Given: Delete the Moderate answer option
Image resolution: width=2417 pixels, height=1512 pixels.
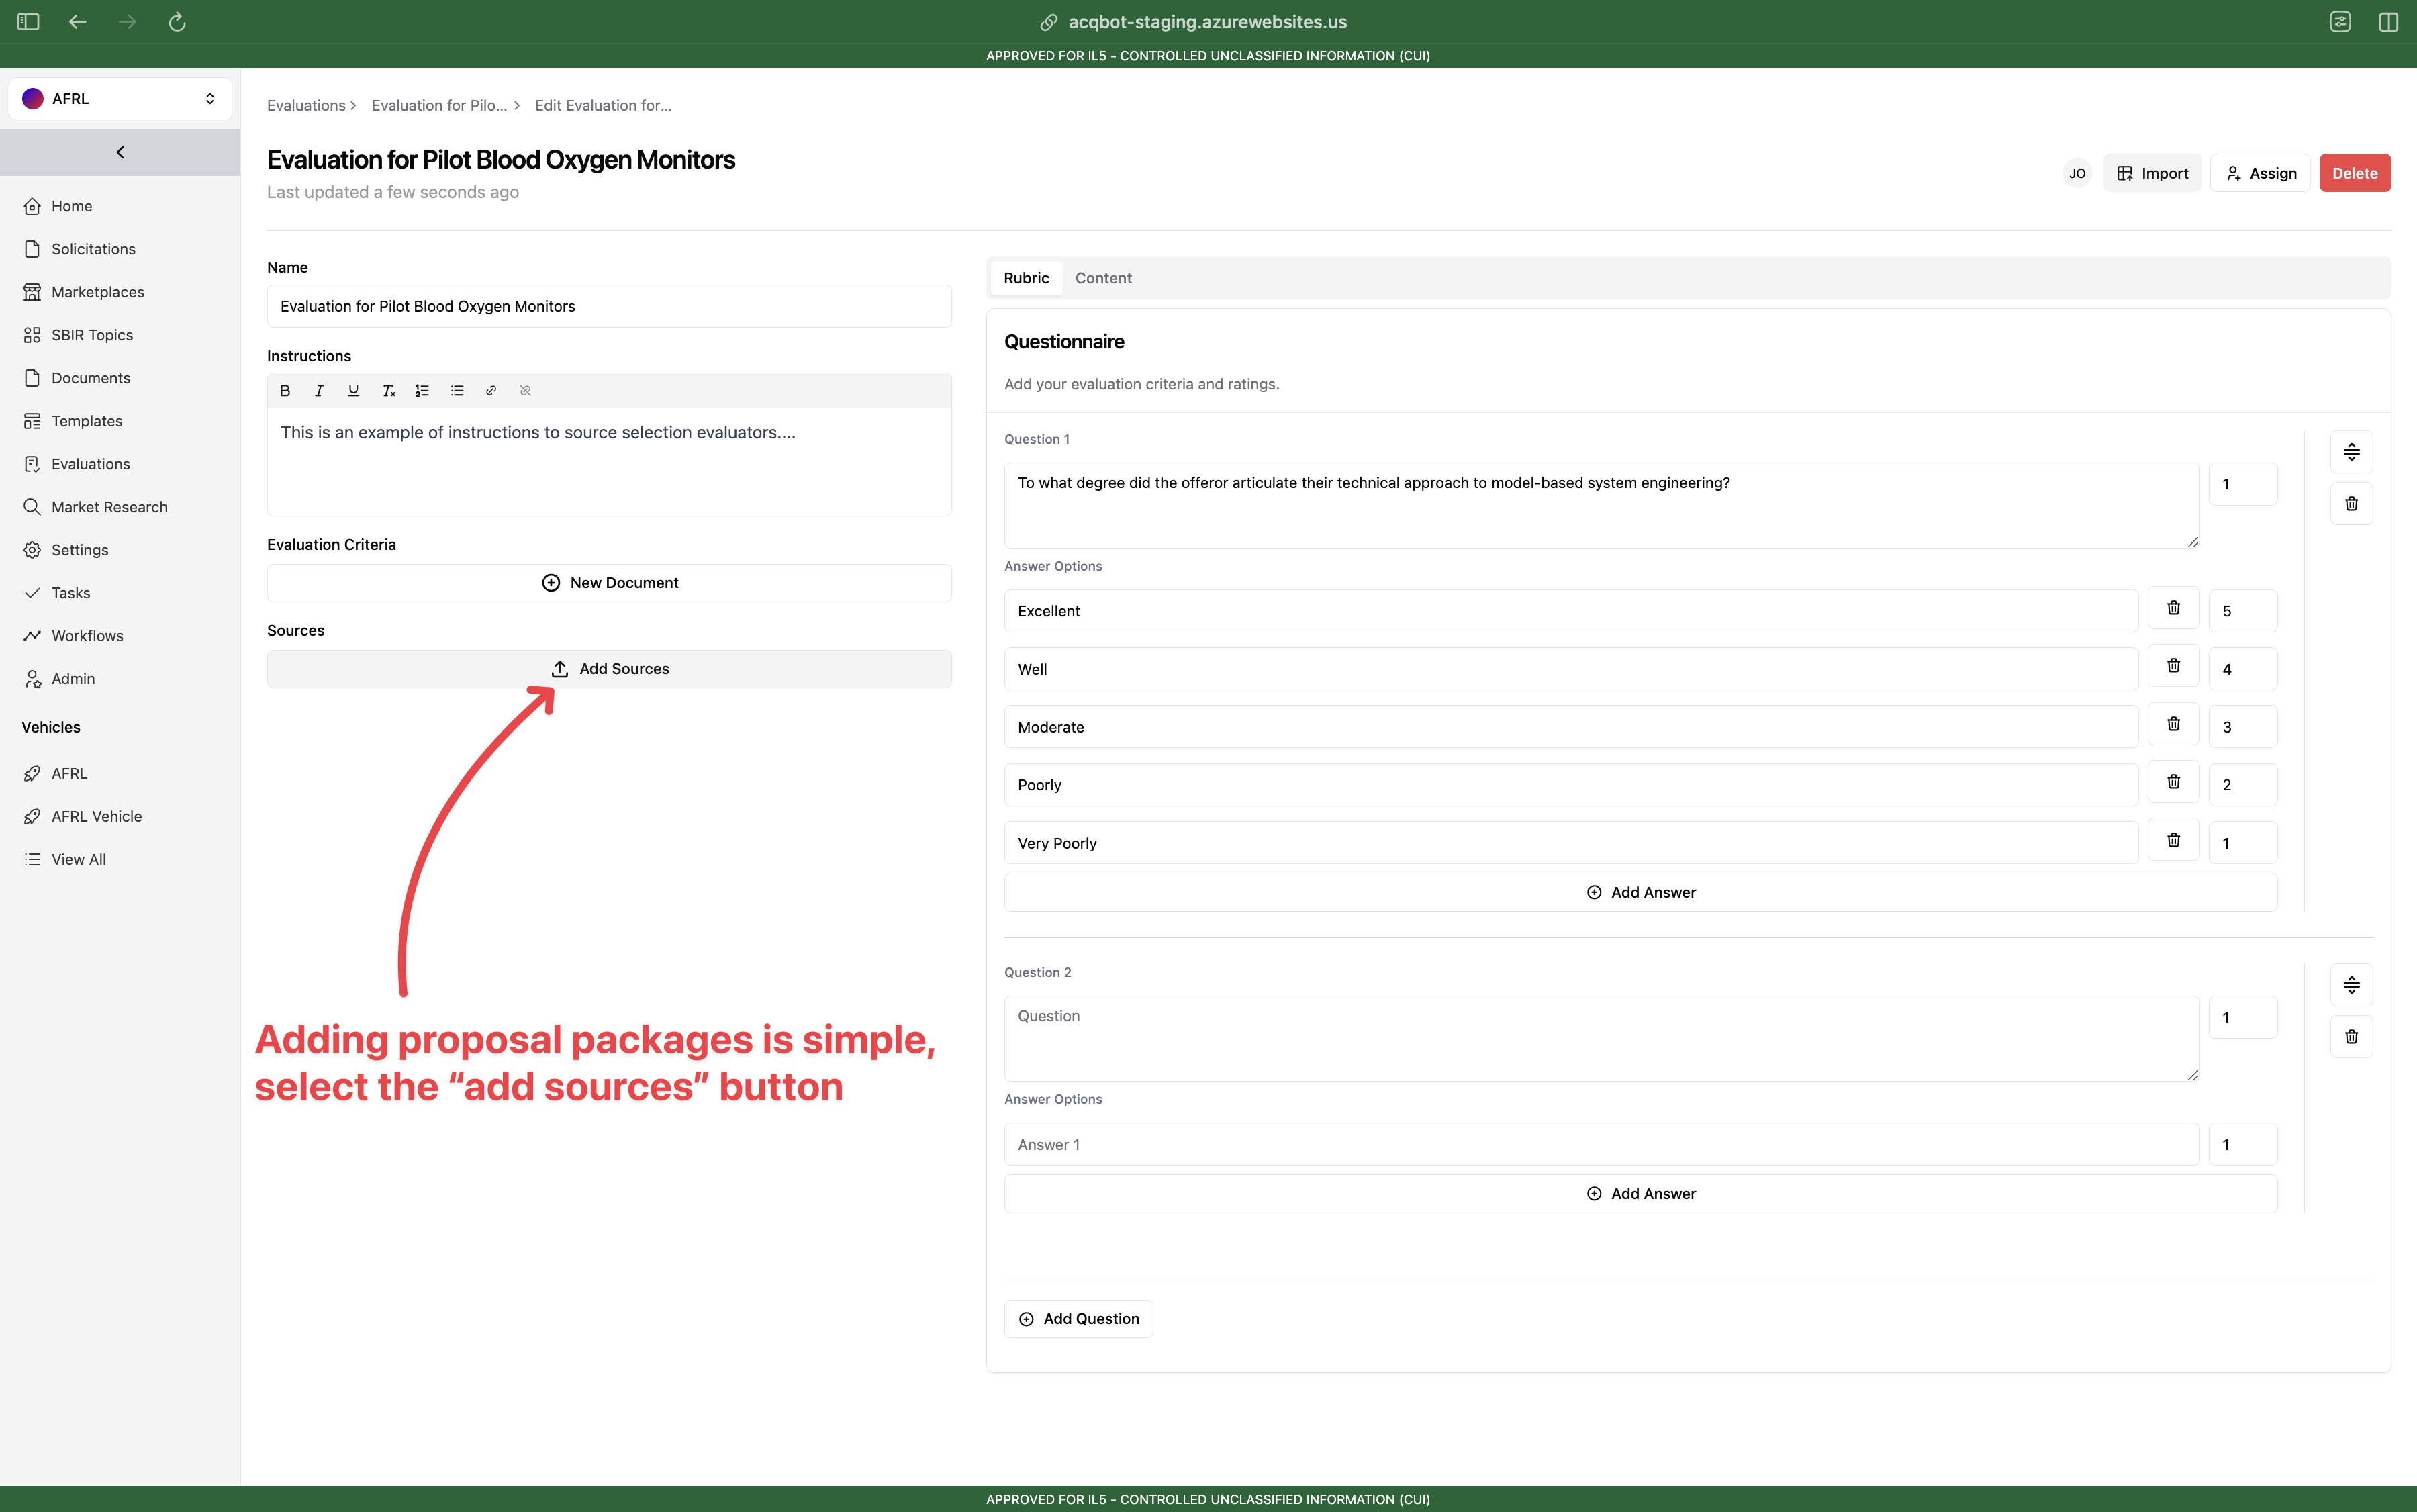Looking at the screenshot, I should (2173, 724).
